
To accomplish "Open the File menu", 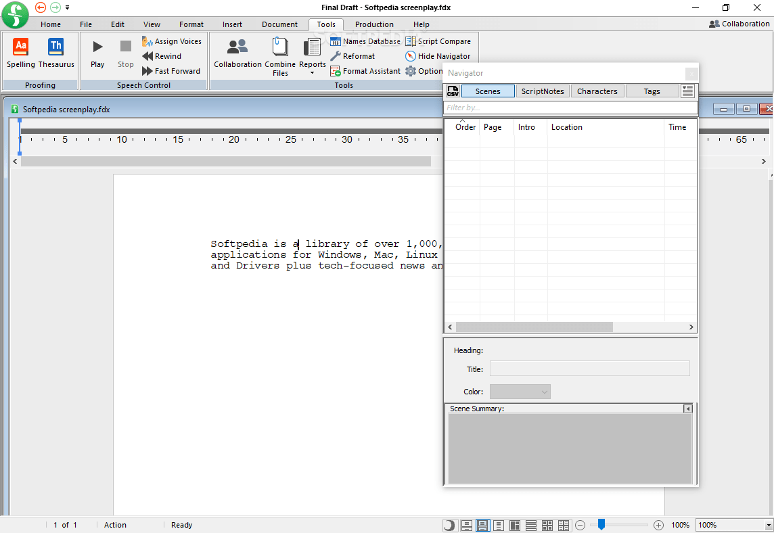I will [86, 24].
